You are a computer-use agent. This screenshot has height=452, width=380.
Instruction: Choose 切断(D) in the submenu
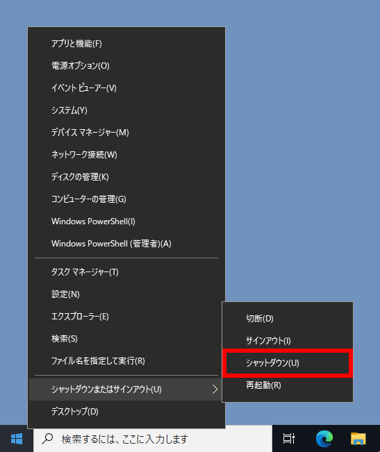[x=288, y=319]
